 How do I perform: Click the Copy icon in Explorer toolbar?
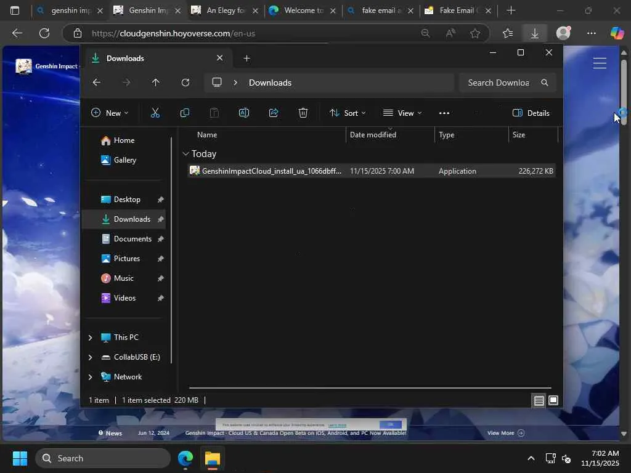185,113
